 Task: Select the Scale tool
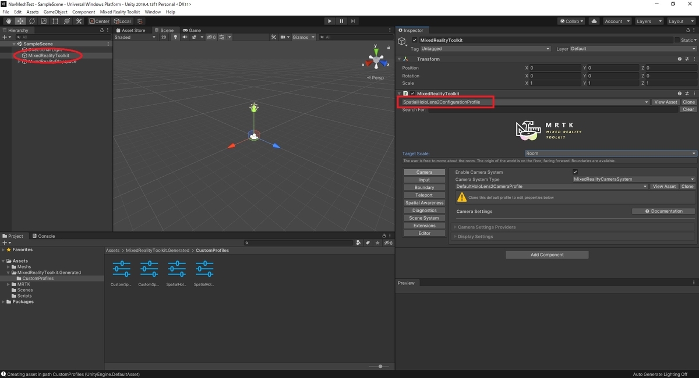pyautogui.click(x=43, y=21)
